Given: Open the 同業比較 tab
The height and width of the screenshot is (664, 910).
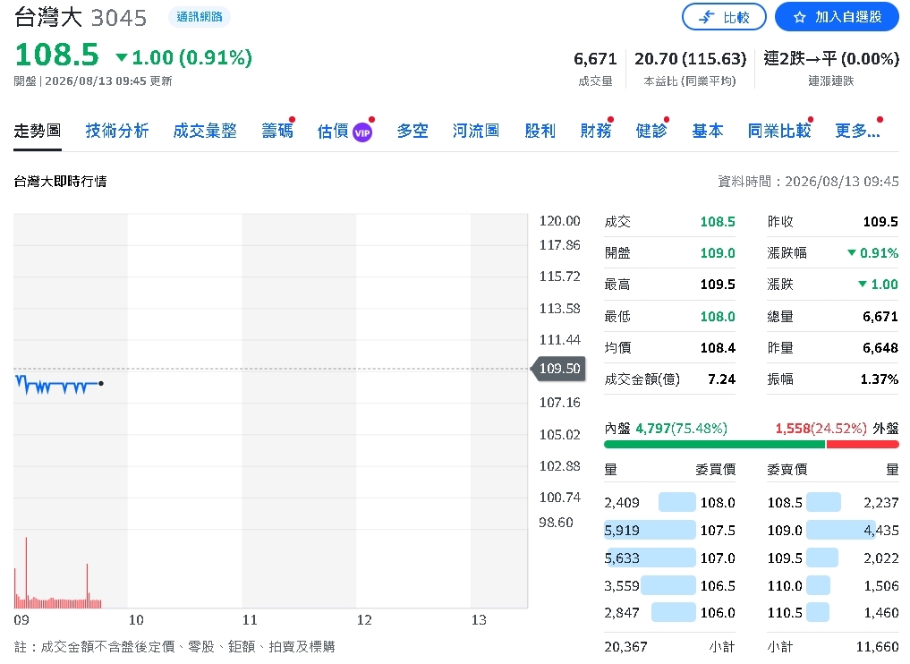Looking at the screenshot, I should (779, 131).
